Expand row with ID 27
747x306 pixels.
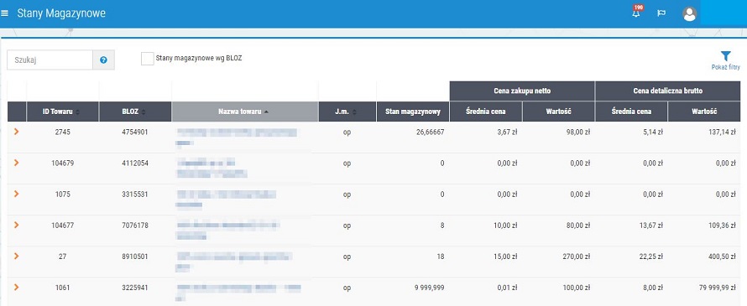point(17,256)
